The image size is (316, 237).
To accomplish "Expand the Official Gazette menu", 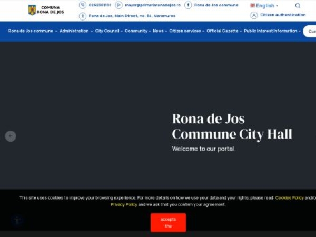I will point(224,31).
